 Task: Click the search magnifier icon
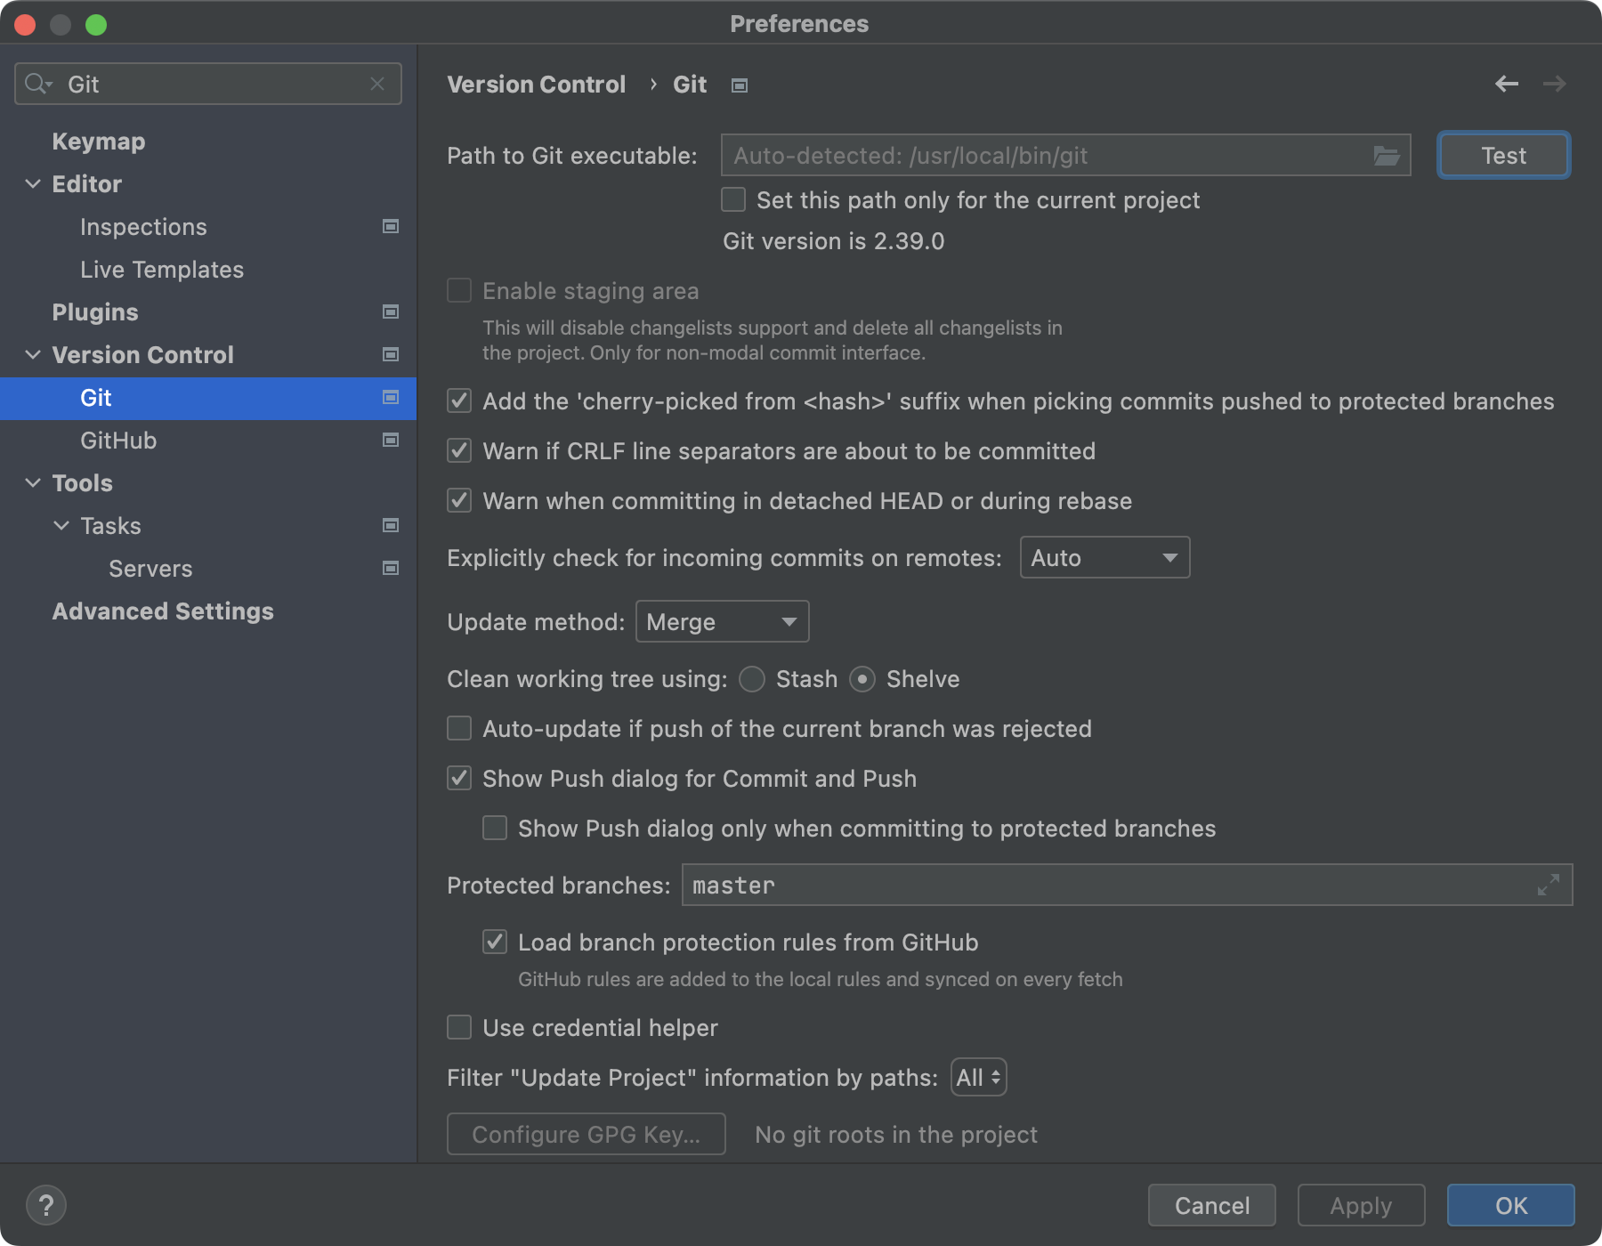click(x=36, y=84)
